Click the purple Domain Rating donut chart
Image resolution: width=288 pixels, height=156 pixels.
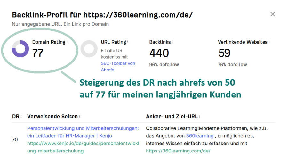[x=20, y=49]
